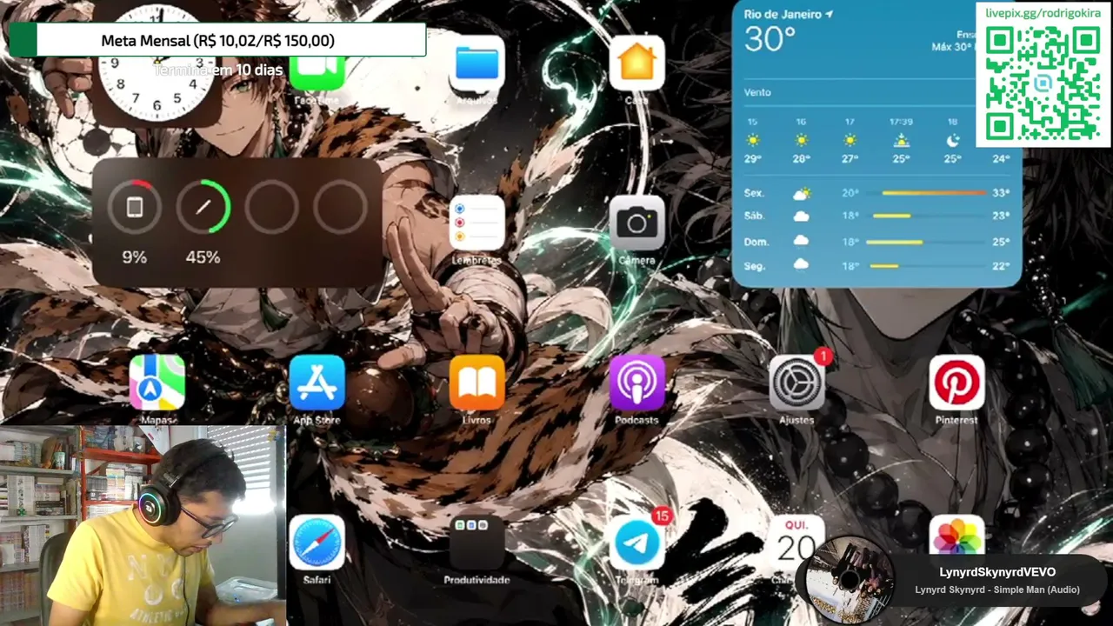The image size is (1113, 626).
Task: Open the calendar app showing QUI. 20
Action: click(796, 541)
